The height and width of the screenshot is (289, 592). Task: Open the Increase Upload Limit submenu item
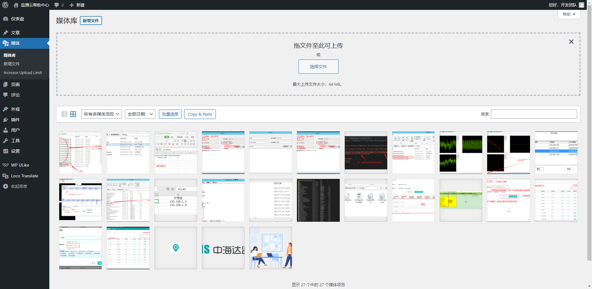23,73
